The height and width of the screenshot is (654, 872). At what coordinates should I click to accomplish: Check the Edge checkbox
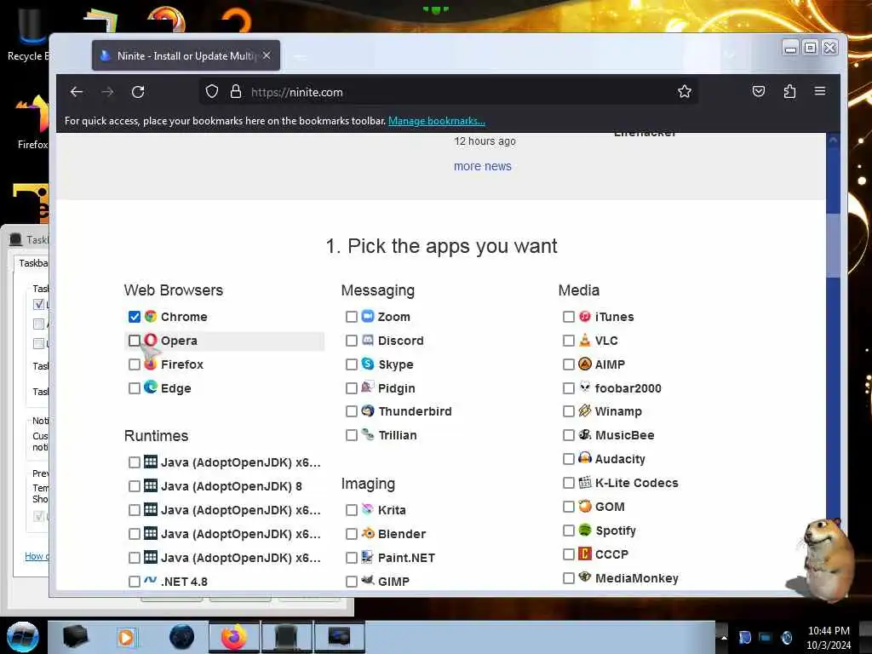(134, 388)
